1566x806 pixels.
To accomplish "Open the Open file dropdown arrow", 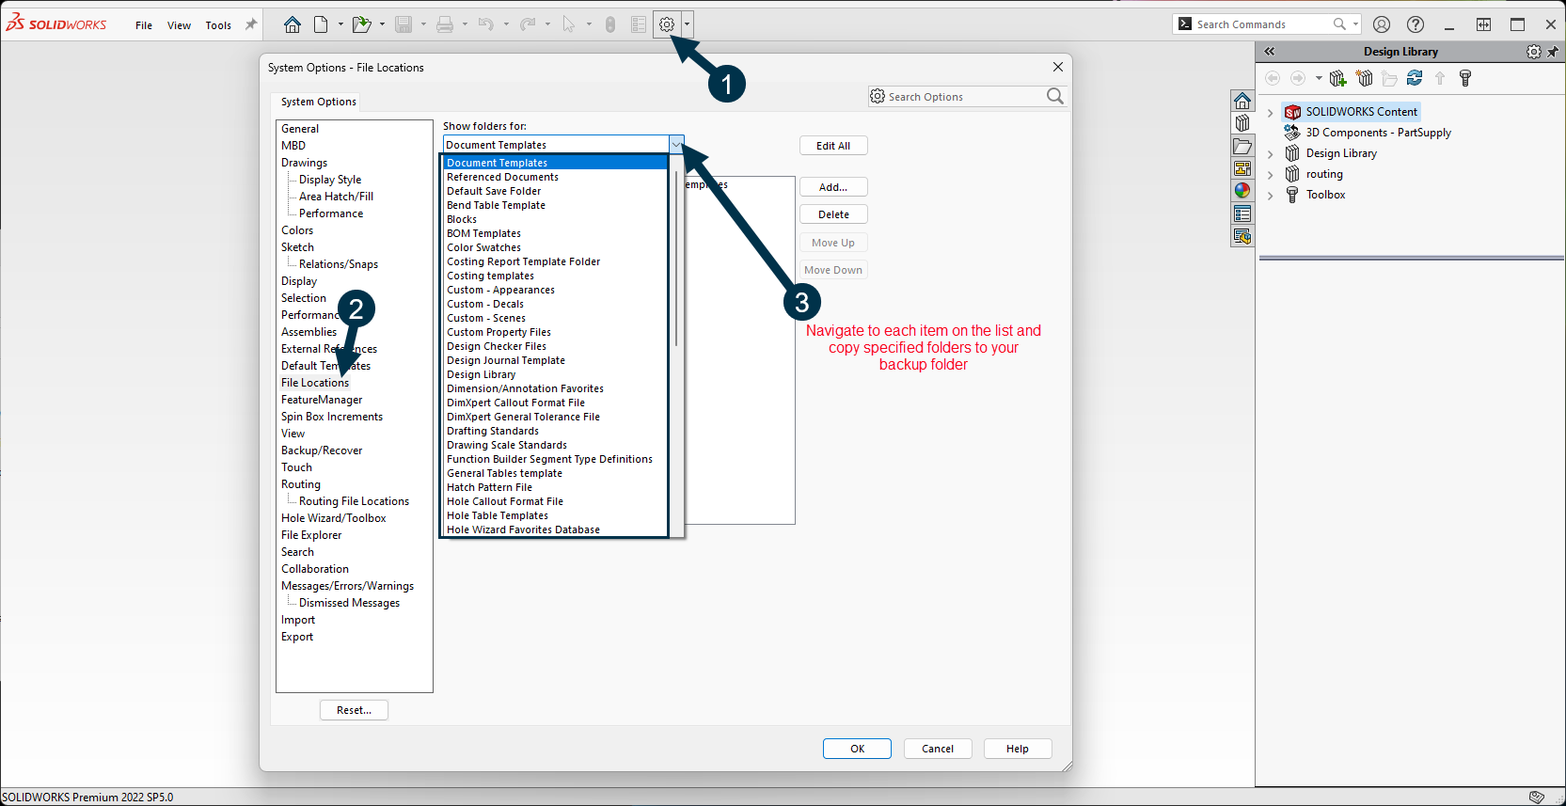I will point(382,24).
